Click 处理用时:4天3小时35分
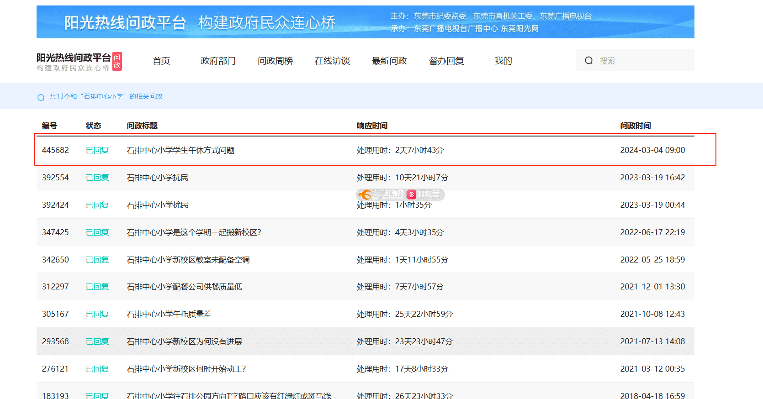The height and width of the screenshot is (399, 763). click(400, 232)
